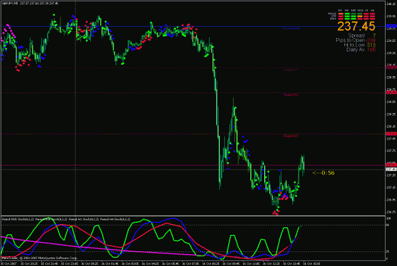Click the EMA row label in signal grid
Image resolution: width=397 pixels, height=266 pixels.
[333, 19]
